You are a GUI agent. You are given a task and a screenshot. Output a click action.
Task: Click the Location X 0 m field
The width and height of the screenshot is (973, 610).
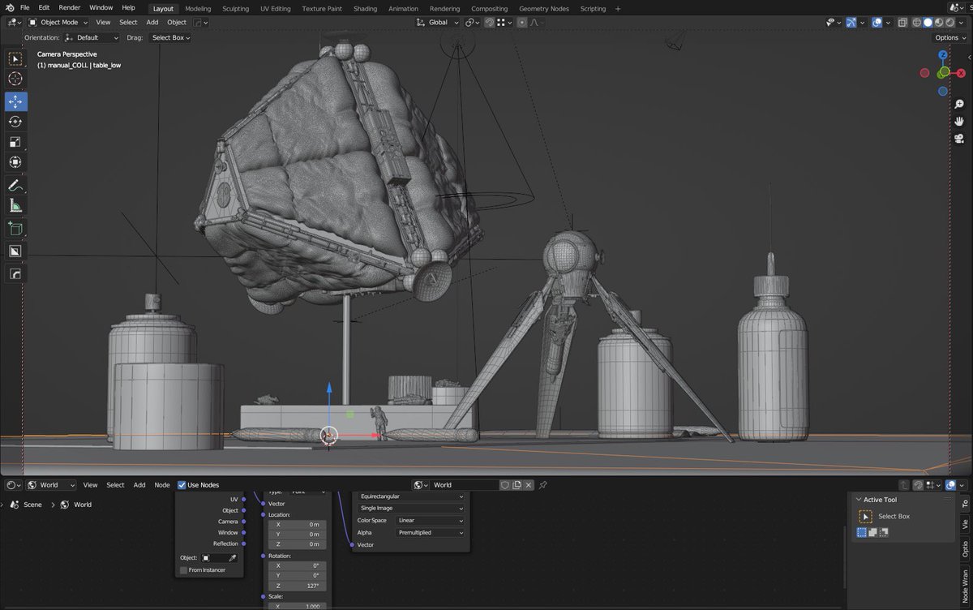click(298, 524)
